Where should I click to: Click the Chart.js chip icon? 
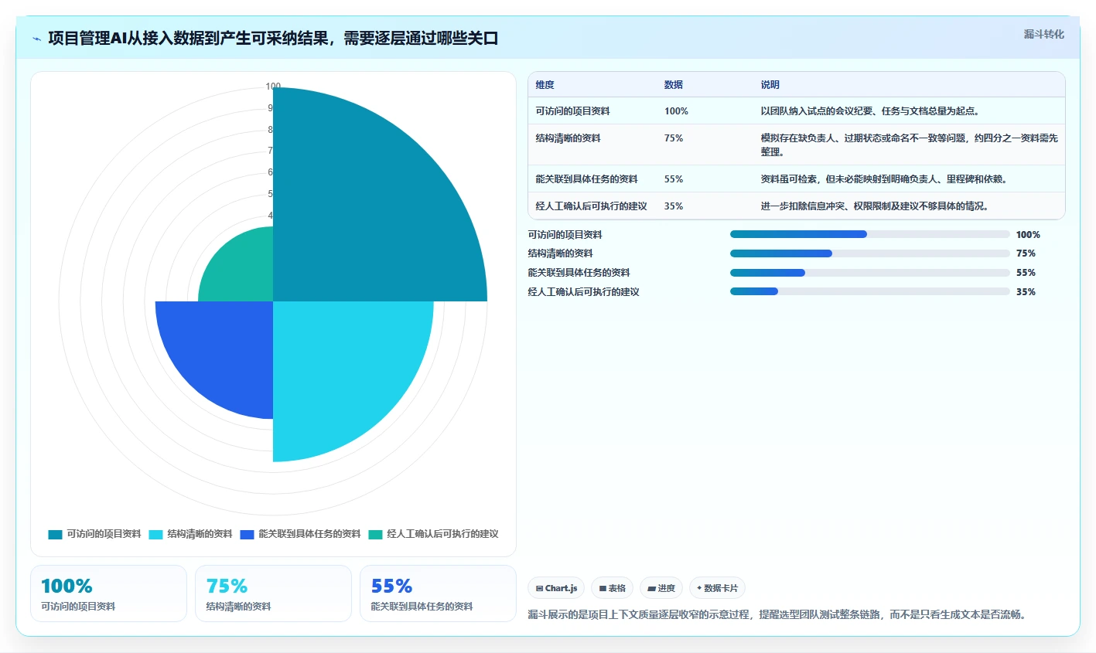pos(539,589)
